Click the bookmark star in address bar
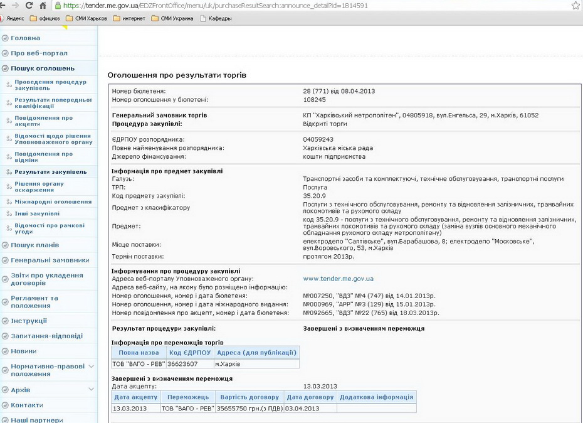583x423 pixels. click(x=575, y=6)
